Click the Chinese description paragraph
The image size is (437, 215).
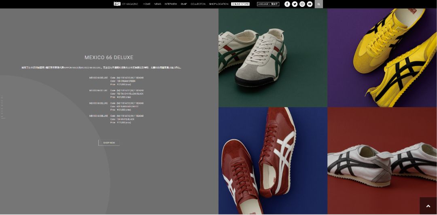102,67
